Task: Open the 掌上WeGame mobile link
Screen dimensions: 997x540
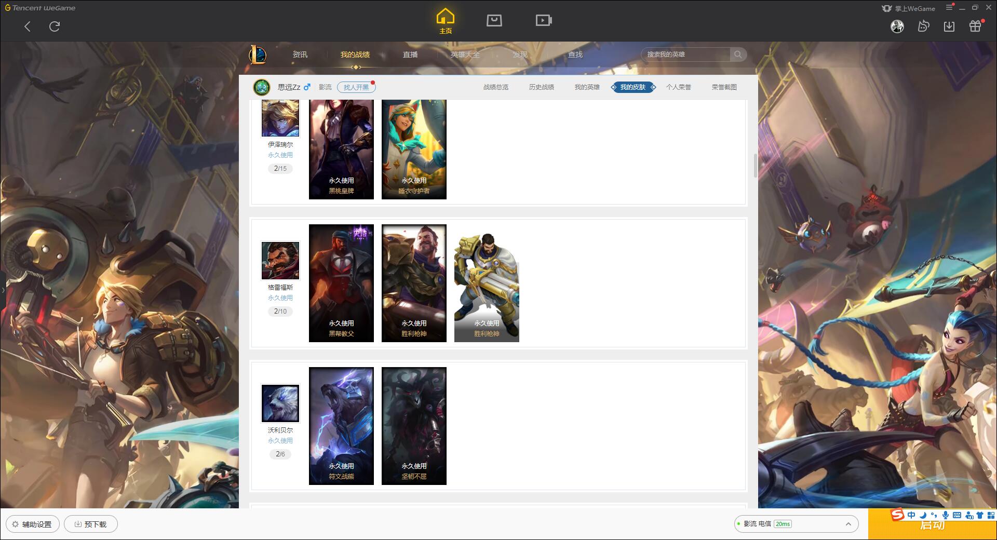Action: [x=909, y=8]
